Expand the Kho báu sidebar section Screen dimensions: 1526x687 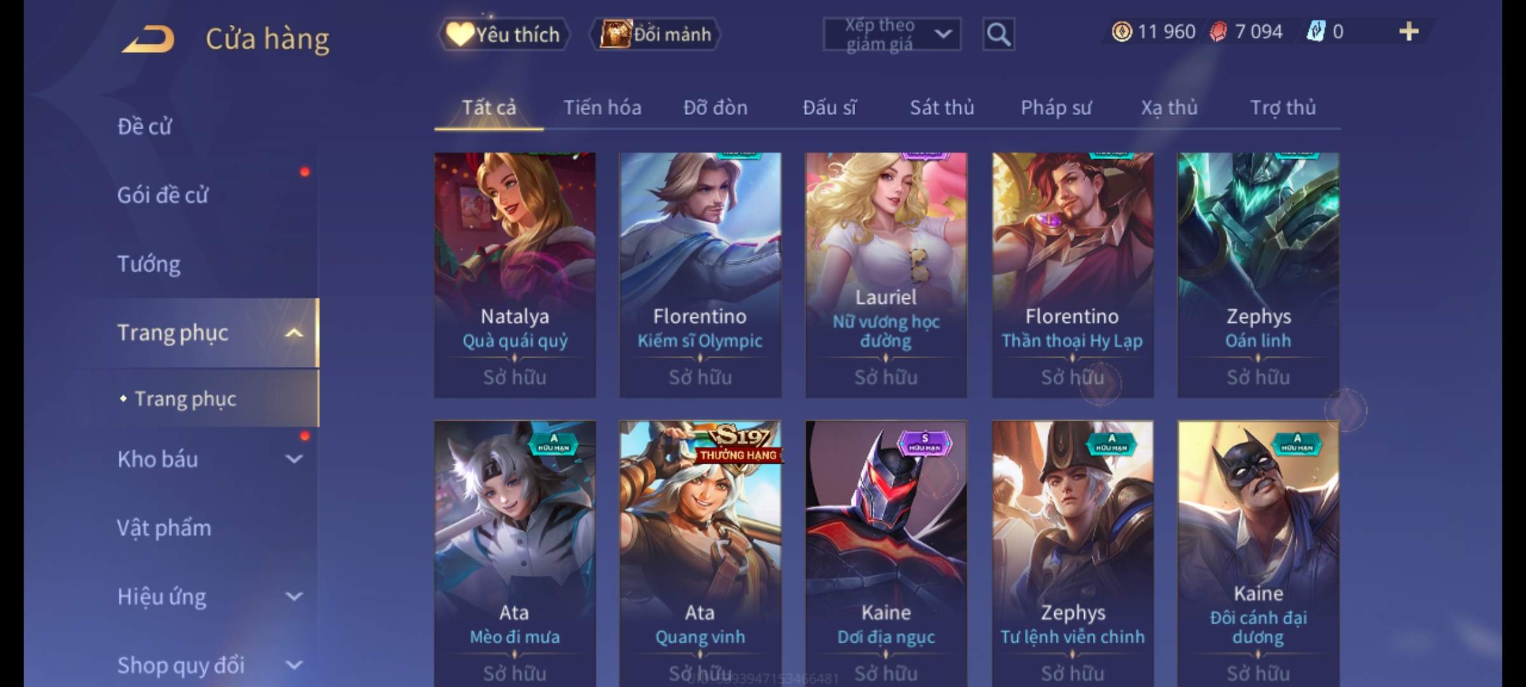click(293, 459)
